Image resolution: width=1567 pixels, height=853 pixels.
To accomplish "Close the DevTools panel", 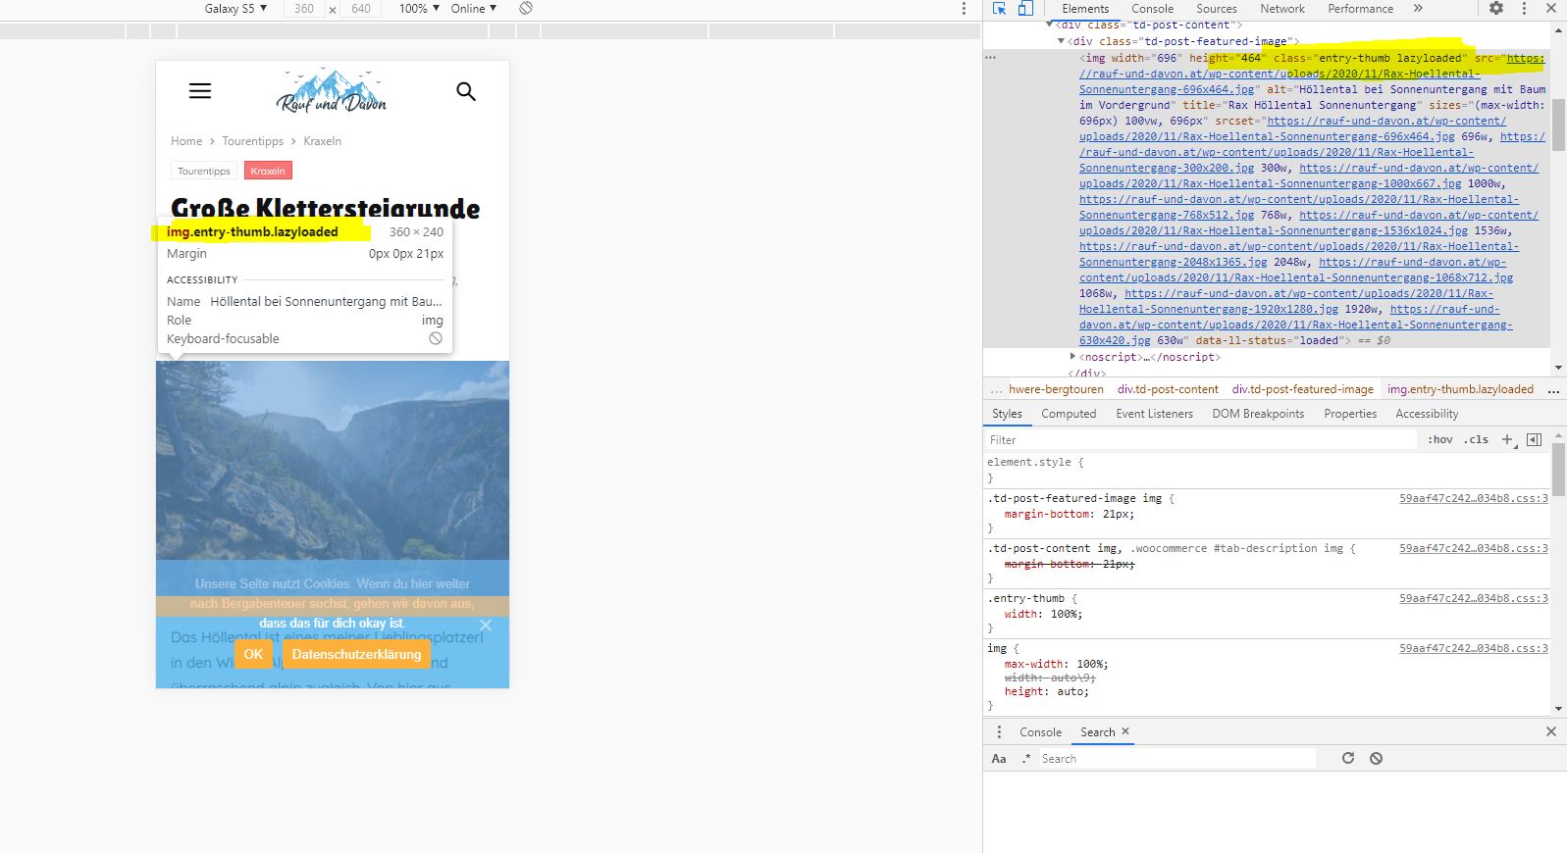I will click(x=1551, y=8).
